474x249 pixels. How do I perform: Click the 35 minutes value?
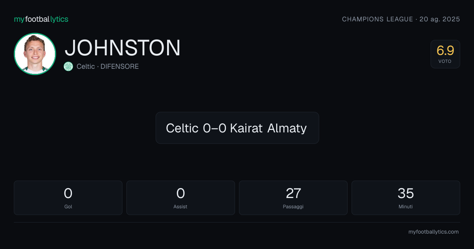(406, 193)
